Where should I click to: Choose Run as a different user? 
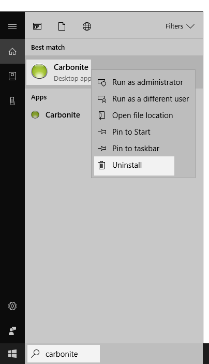143,99
